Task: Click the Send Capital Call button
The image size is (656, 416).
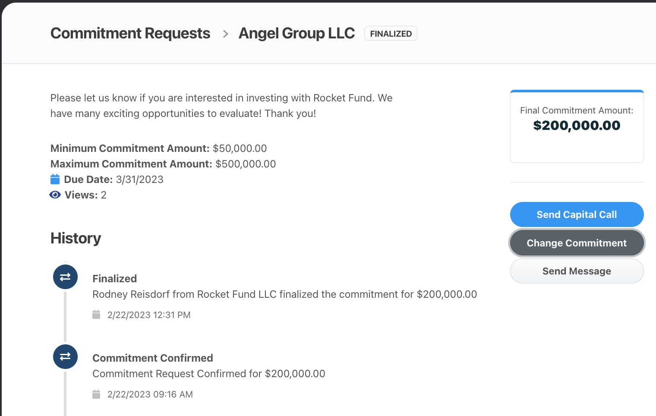Action: pyautogui.click(x=577, y=214)
